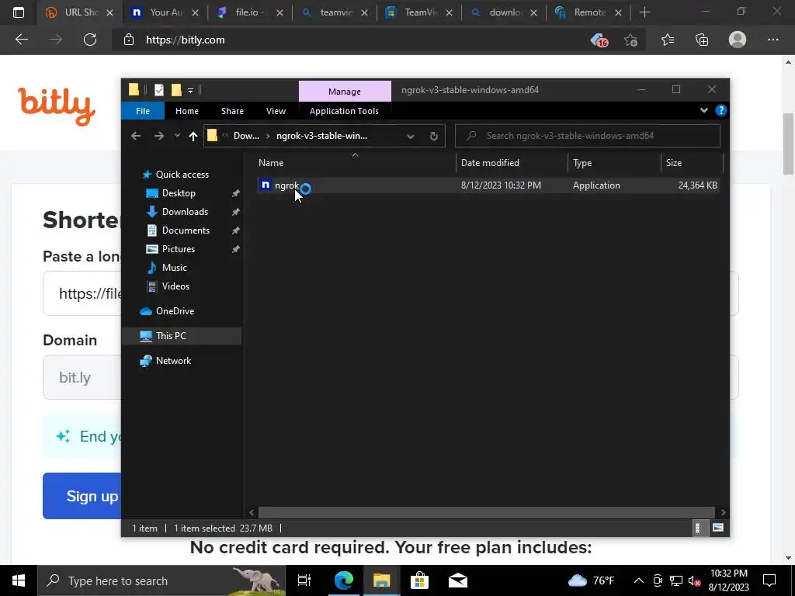Open a new Edge tab
Image resolution: width=795 pixels, height=596 pixels.
[x=644, y=12]
